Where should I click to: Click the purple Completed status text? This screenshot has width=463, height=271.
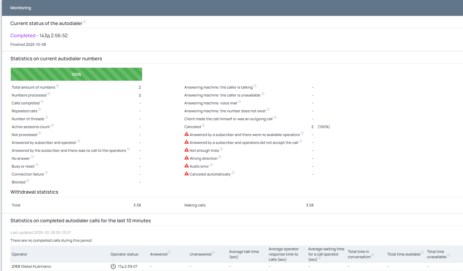(23, 36)
